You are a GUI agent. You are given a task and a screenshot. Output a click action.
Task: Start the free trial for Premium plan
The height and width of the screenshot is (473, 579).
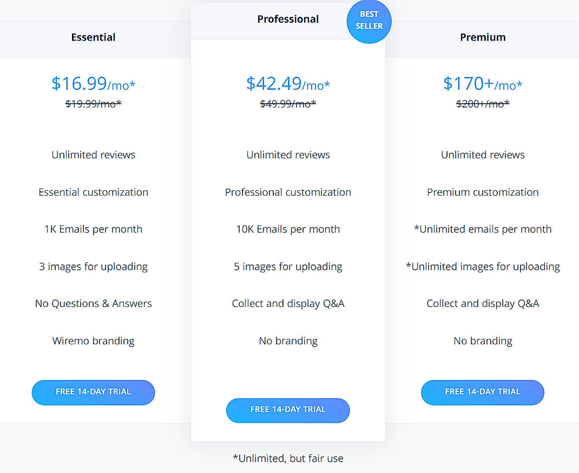pos(483,392)
